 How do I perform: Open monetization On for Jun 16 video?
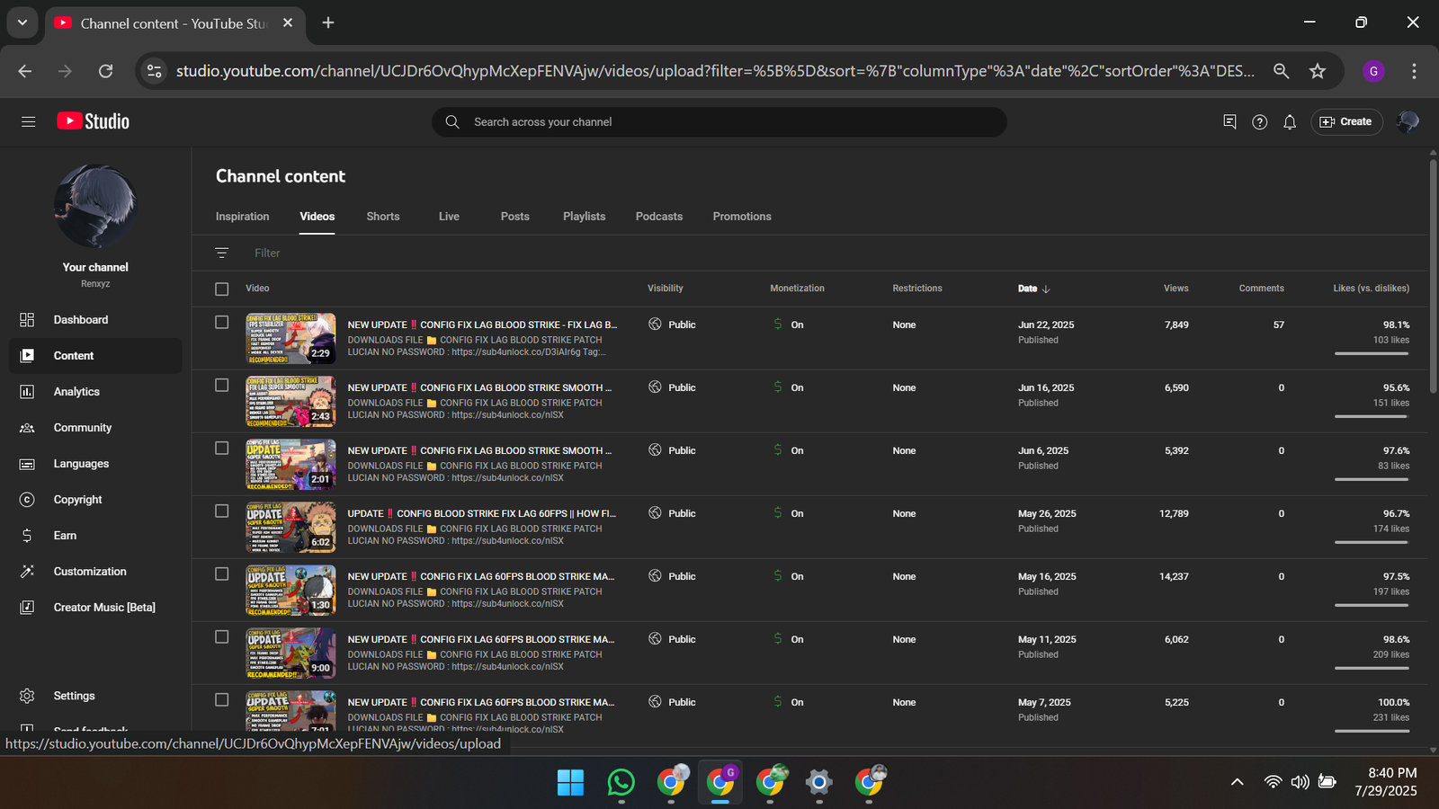(x=788, y=387)
